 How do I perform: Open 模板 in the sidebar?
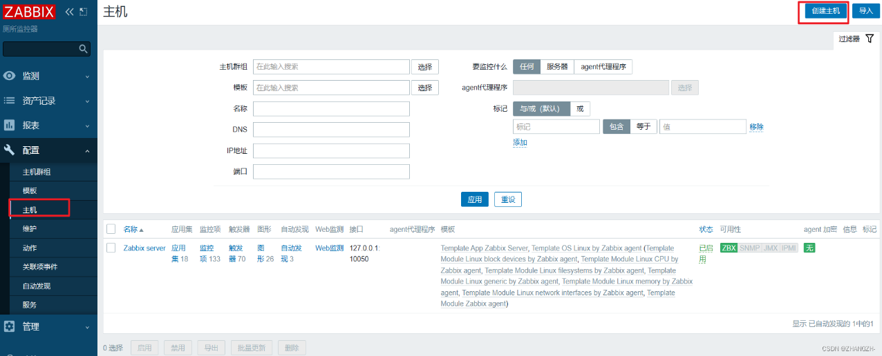coord(30,190)
